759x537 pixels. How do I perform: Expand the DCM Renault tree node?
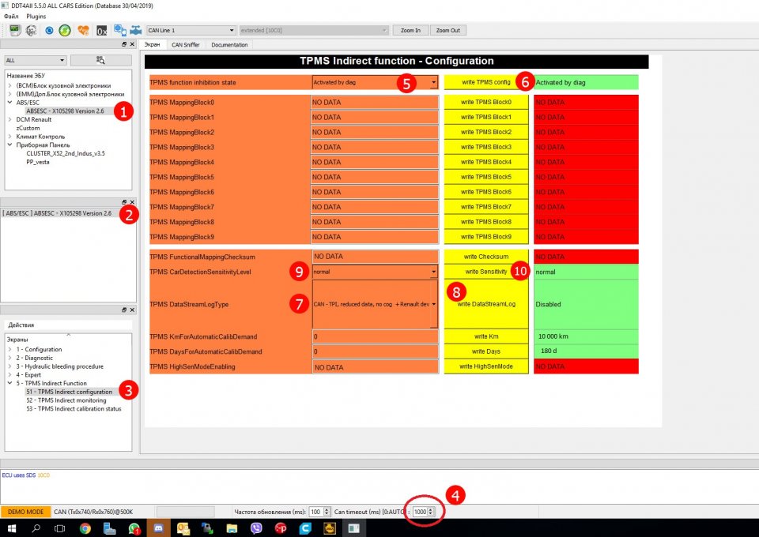pos(9,119)
